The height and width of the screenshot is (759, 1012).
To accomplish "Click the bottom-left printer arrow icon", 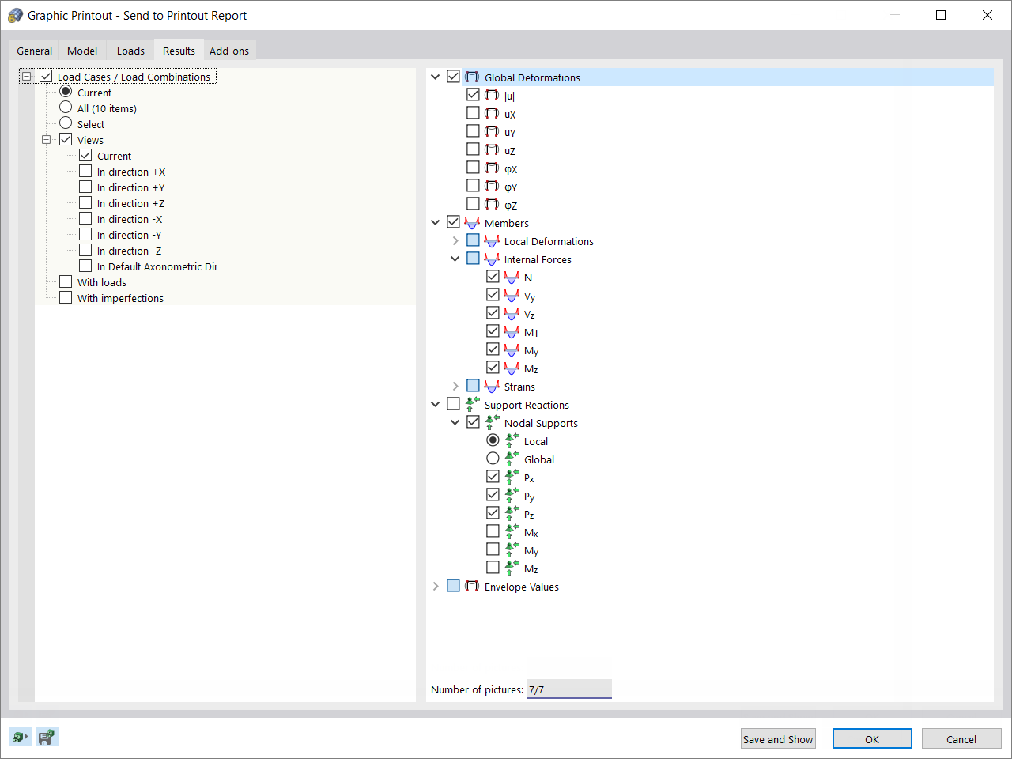I will [x=20, y=737].
